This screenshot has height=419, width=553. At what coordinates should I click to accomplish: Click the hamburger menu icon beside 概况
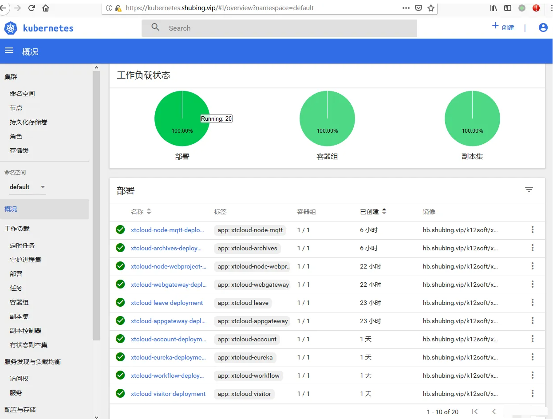coord(9,51)
